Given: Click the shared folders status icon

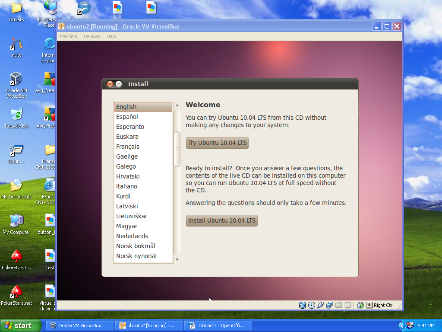Looking at the screenshot, I should click(338, 305).
